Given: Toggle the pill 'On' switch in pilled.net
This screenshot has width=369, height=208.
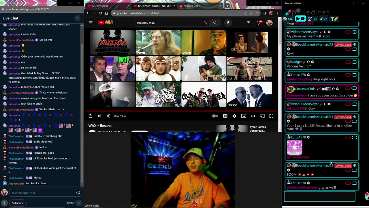Looking at the screenshot, I should [324, 19].
